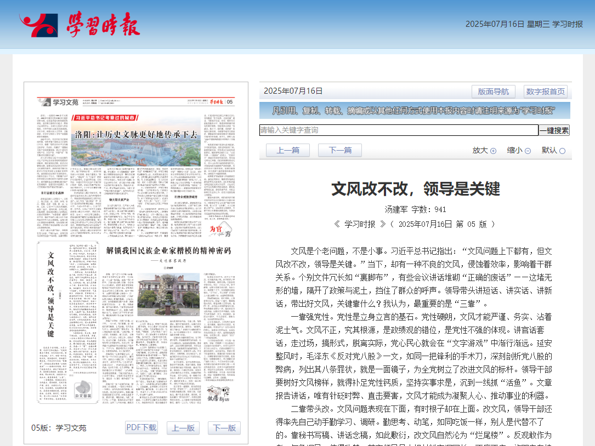
Task: Click the header date 2025年07月16日 星期三 学习时报
Action: [x=524, y=24]
